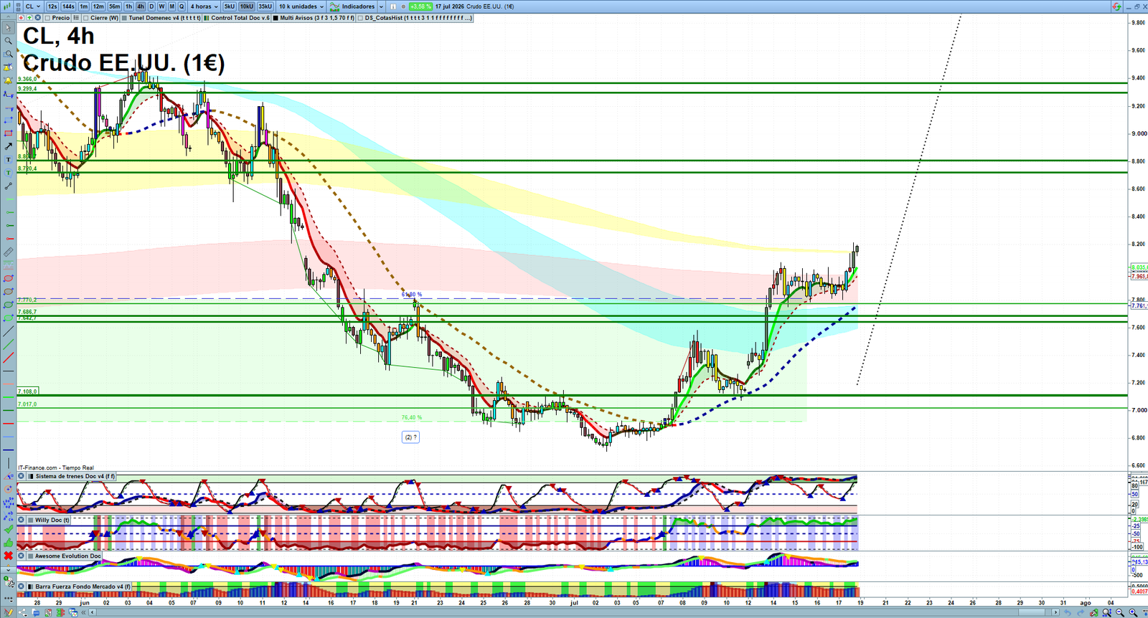The height and width of the screenshot is (618, 1148).
Task: Click the green plus icon in price bar
Action: (x=29, y=18)
